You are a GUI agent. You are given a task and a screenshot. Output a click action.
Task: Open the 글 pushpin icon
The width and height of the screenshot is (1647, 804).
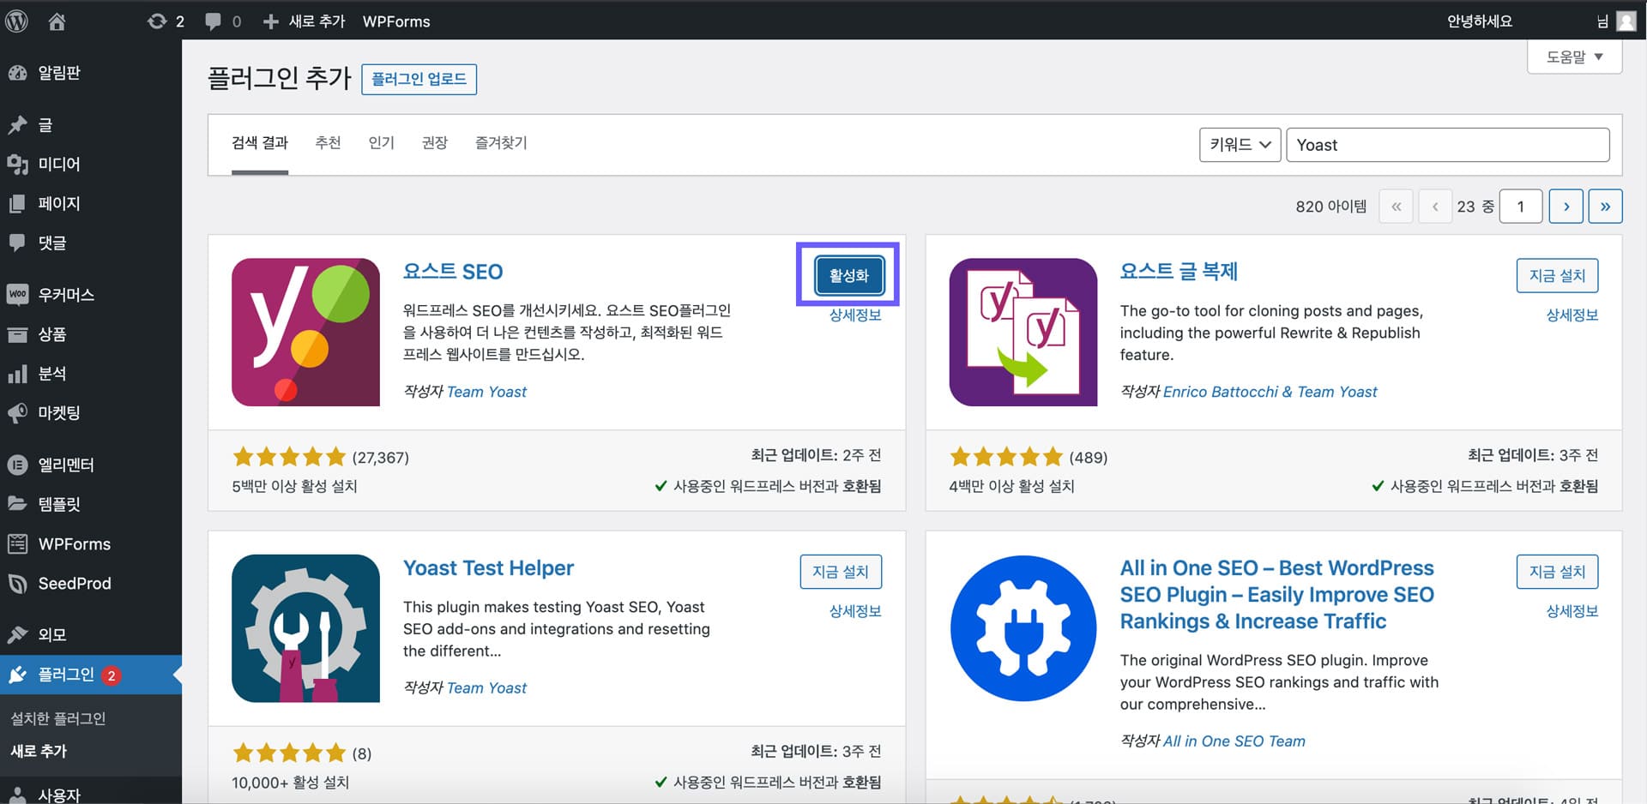(17, 125)
